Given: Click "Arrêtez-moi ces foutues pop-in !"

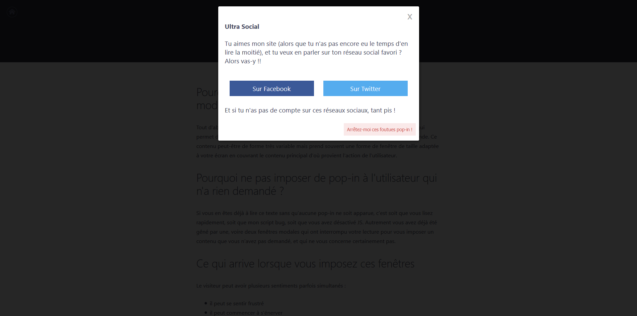Looking at the screenshot, I should coord(380,130).
